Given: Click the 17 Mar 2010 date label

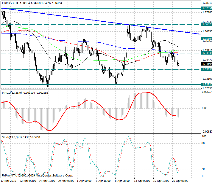Looking at the screenshot, I should point(8,181).
